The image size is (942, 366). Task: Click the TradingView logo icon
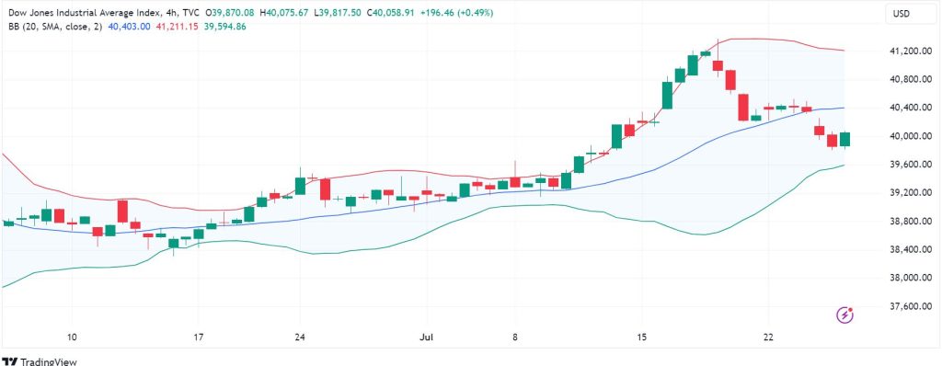(11, 361)
